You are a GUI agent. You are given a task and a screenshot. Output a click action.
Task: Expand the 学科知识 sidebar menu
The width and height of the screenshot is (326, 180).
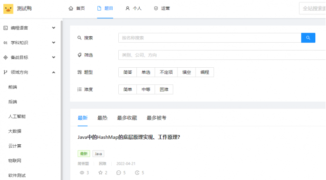click(x=29, y=43)
